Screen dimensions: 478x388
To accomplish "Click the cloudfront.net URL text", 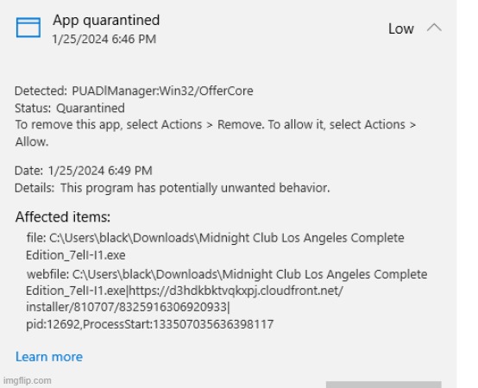I will [236, 291].
